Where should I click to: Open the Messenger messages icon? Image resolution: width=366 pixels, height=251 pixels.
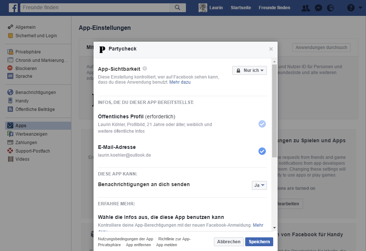click(319, 8)
